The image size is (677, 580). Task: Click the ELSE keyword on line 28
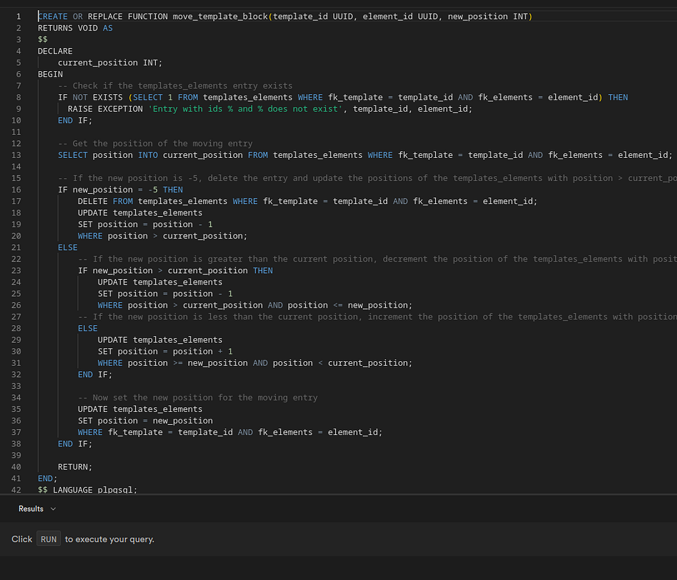coord(87,329)
